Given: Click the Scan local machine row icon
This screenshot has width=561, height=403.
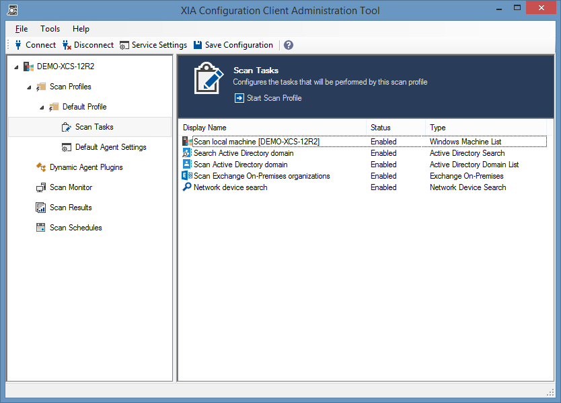Looking at the screenshot, I should click(x=187, y=142).
